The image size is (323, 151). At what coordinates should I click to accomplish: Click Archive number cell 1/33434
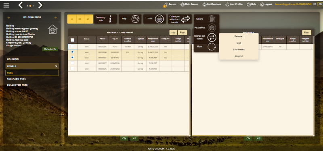(x=128, y=47)
